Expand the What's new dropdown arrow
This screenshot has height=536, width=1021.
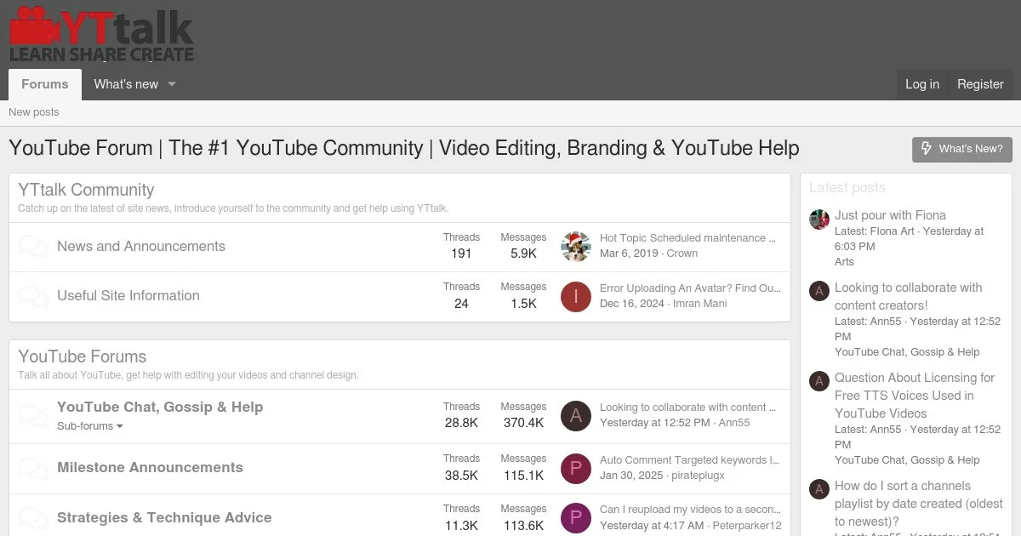pos(171,84)
